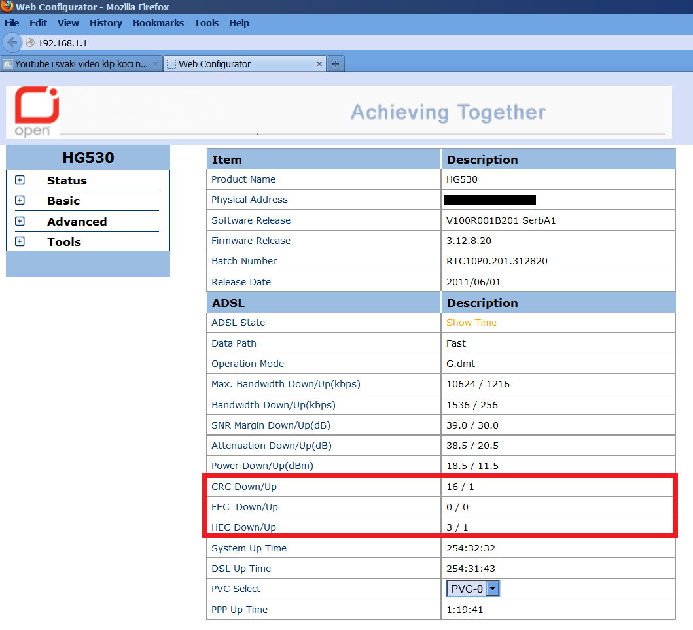The image size is (693, 630).
Task: Select the Web Configurator tab
Action: (245, 64)
